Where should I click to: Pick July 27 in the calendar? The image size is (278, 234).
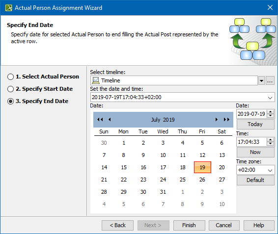[x=222, y=180]
